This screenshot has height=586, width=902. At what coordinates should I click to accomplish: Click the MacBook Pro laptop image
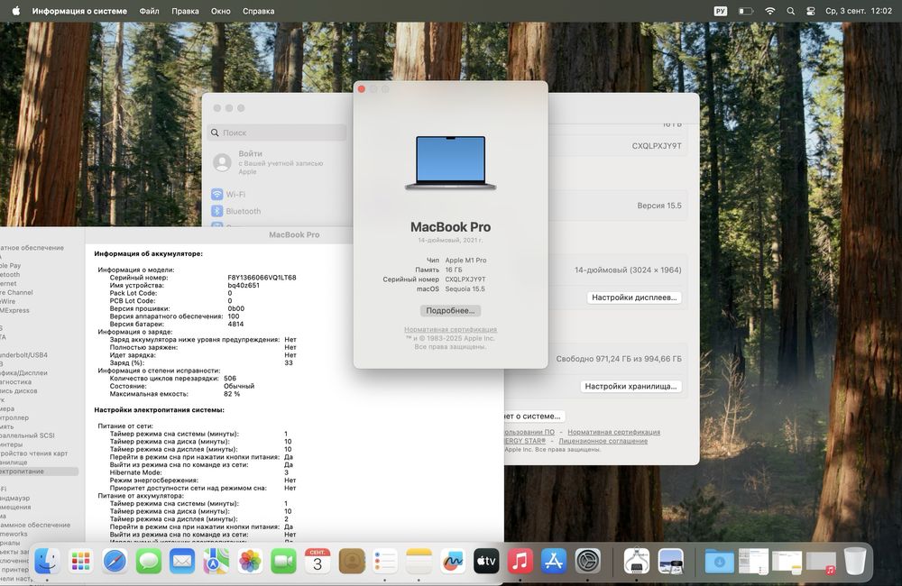tap(450, 163)
